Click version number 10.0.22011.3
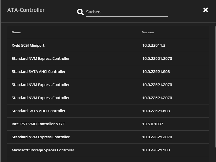 [x=154, y=45]
